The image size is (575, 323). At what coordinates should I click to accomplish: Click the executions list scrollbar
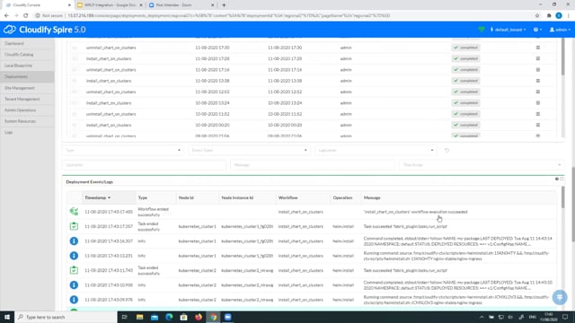[563, 57]
